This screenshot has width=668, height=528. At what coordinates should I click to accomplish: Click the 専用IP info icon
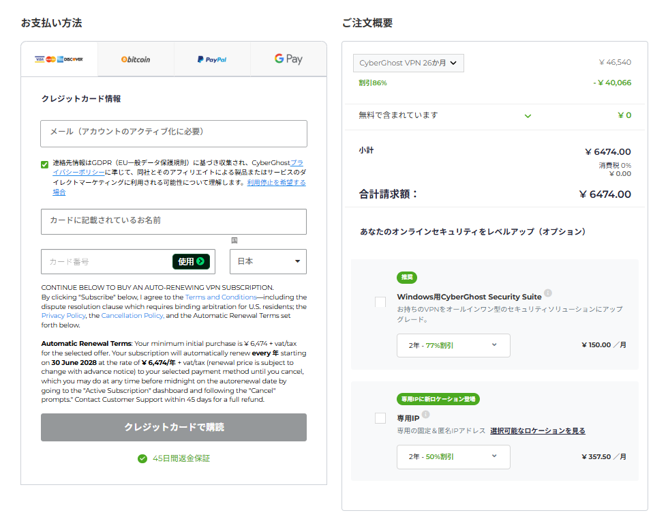pos(425,414)
